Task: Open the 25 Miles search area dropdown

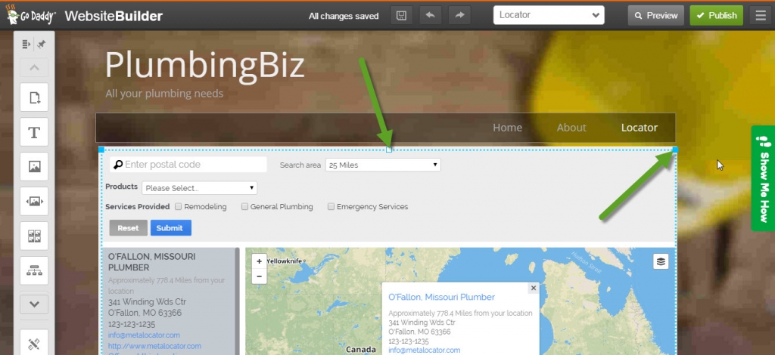Action: pos(383,165)
